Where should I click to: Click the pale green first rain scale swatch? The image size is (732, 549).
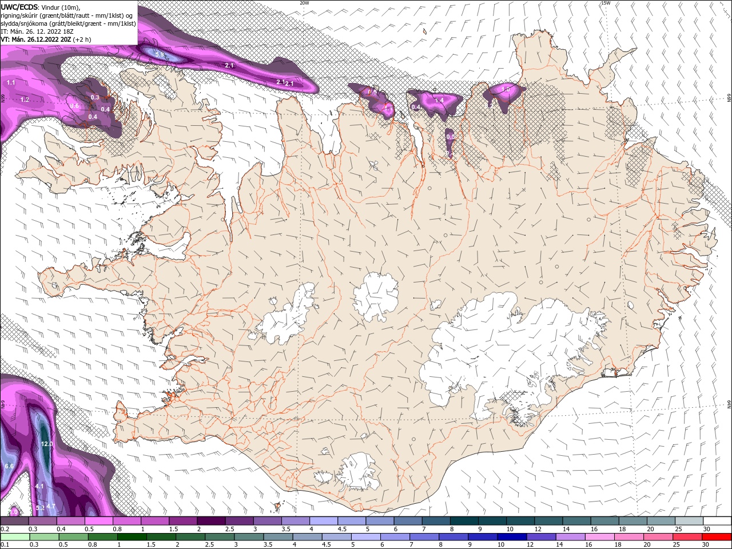14,537
